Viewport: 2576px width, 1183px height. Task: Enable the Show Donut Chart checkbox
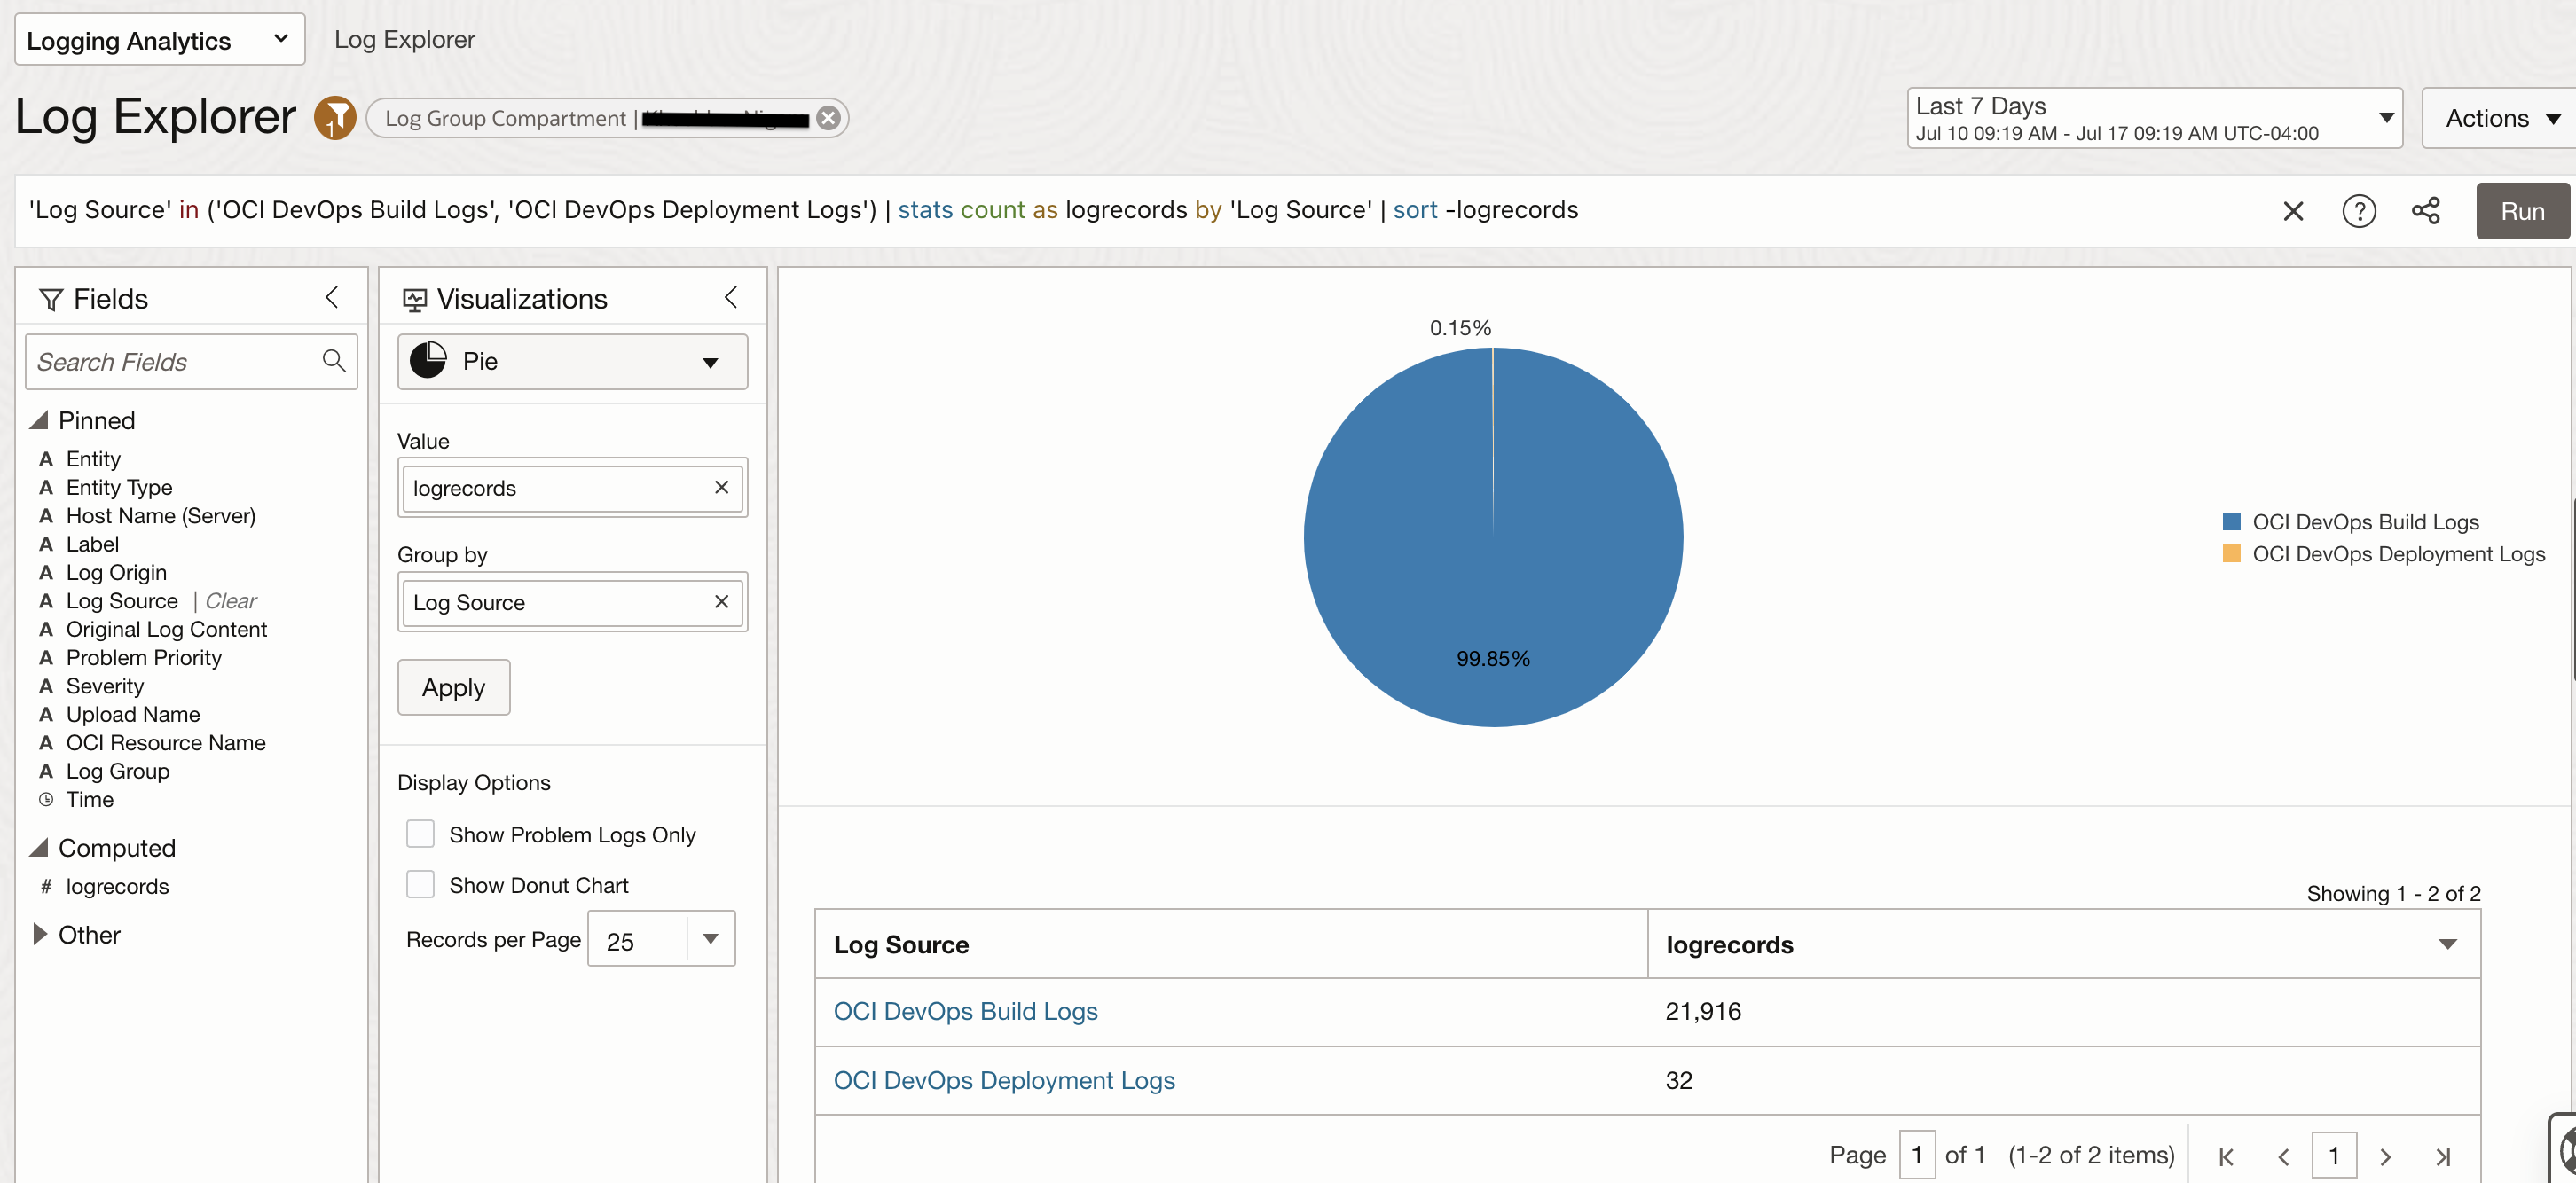click(x=420, y=885)
